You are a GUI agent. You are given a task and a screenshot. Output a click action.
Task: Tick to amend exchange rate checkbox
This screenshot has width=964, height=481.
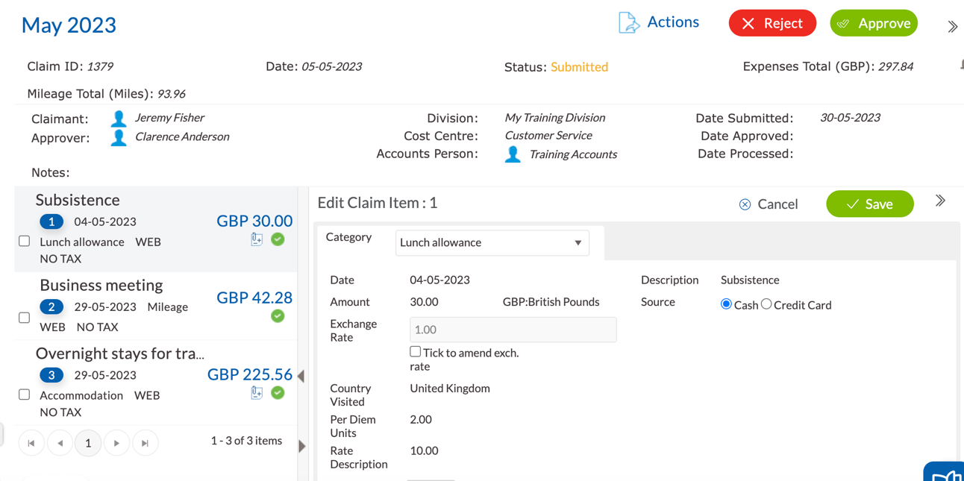[x=416, y=351]
